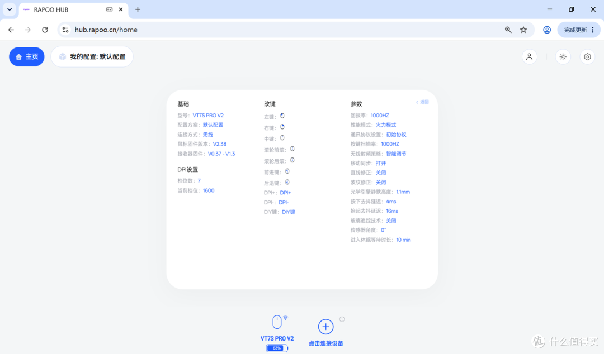Select the mouse icon beside 滚轮后滚

click(292, 160)
